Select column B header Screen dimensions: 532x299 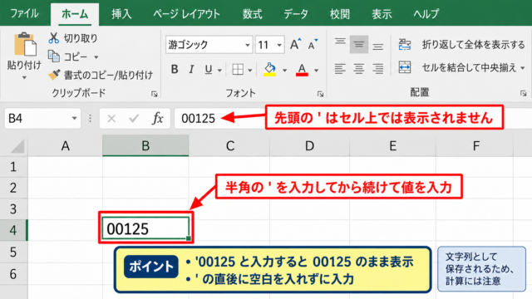tap(145, 146)
